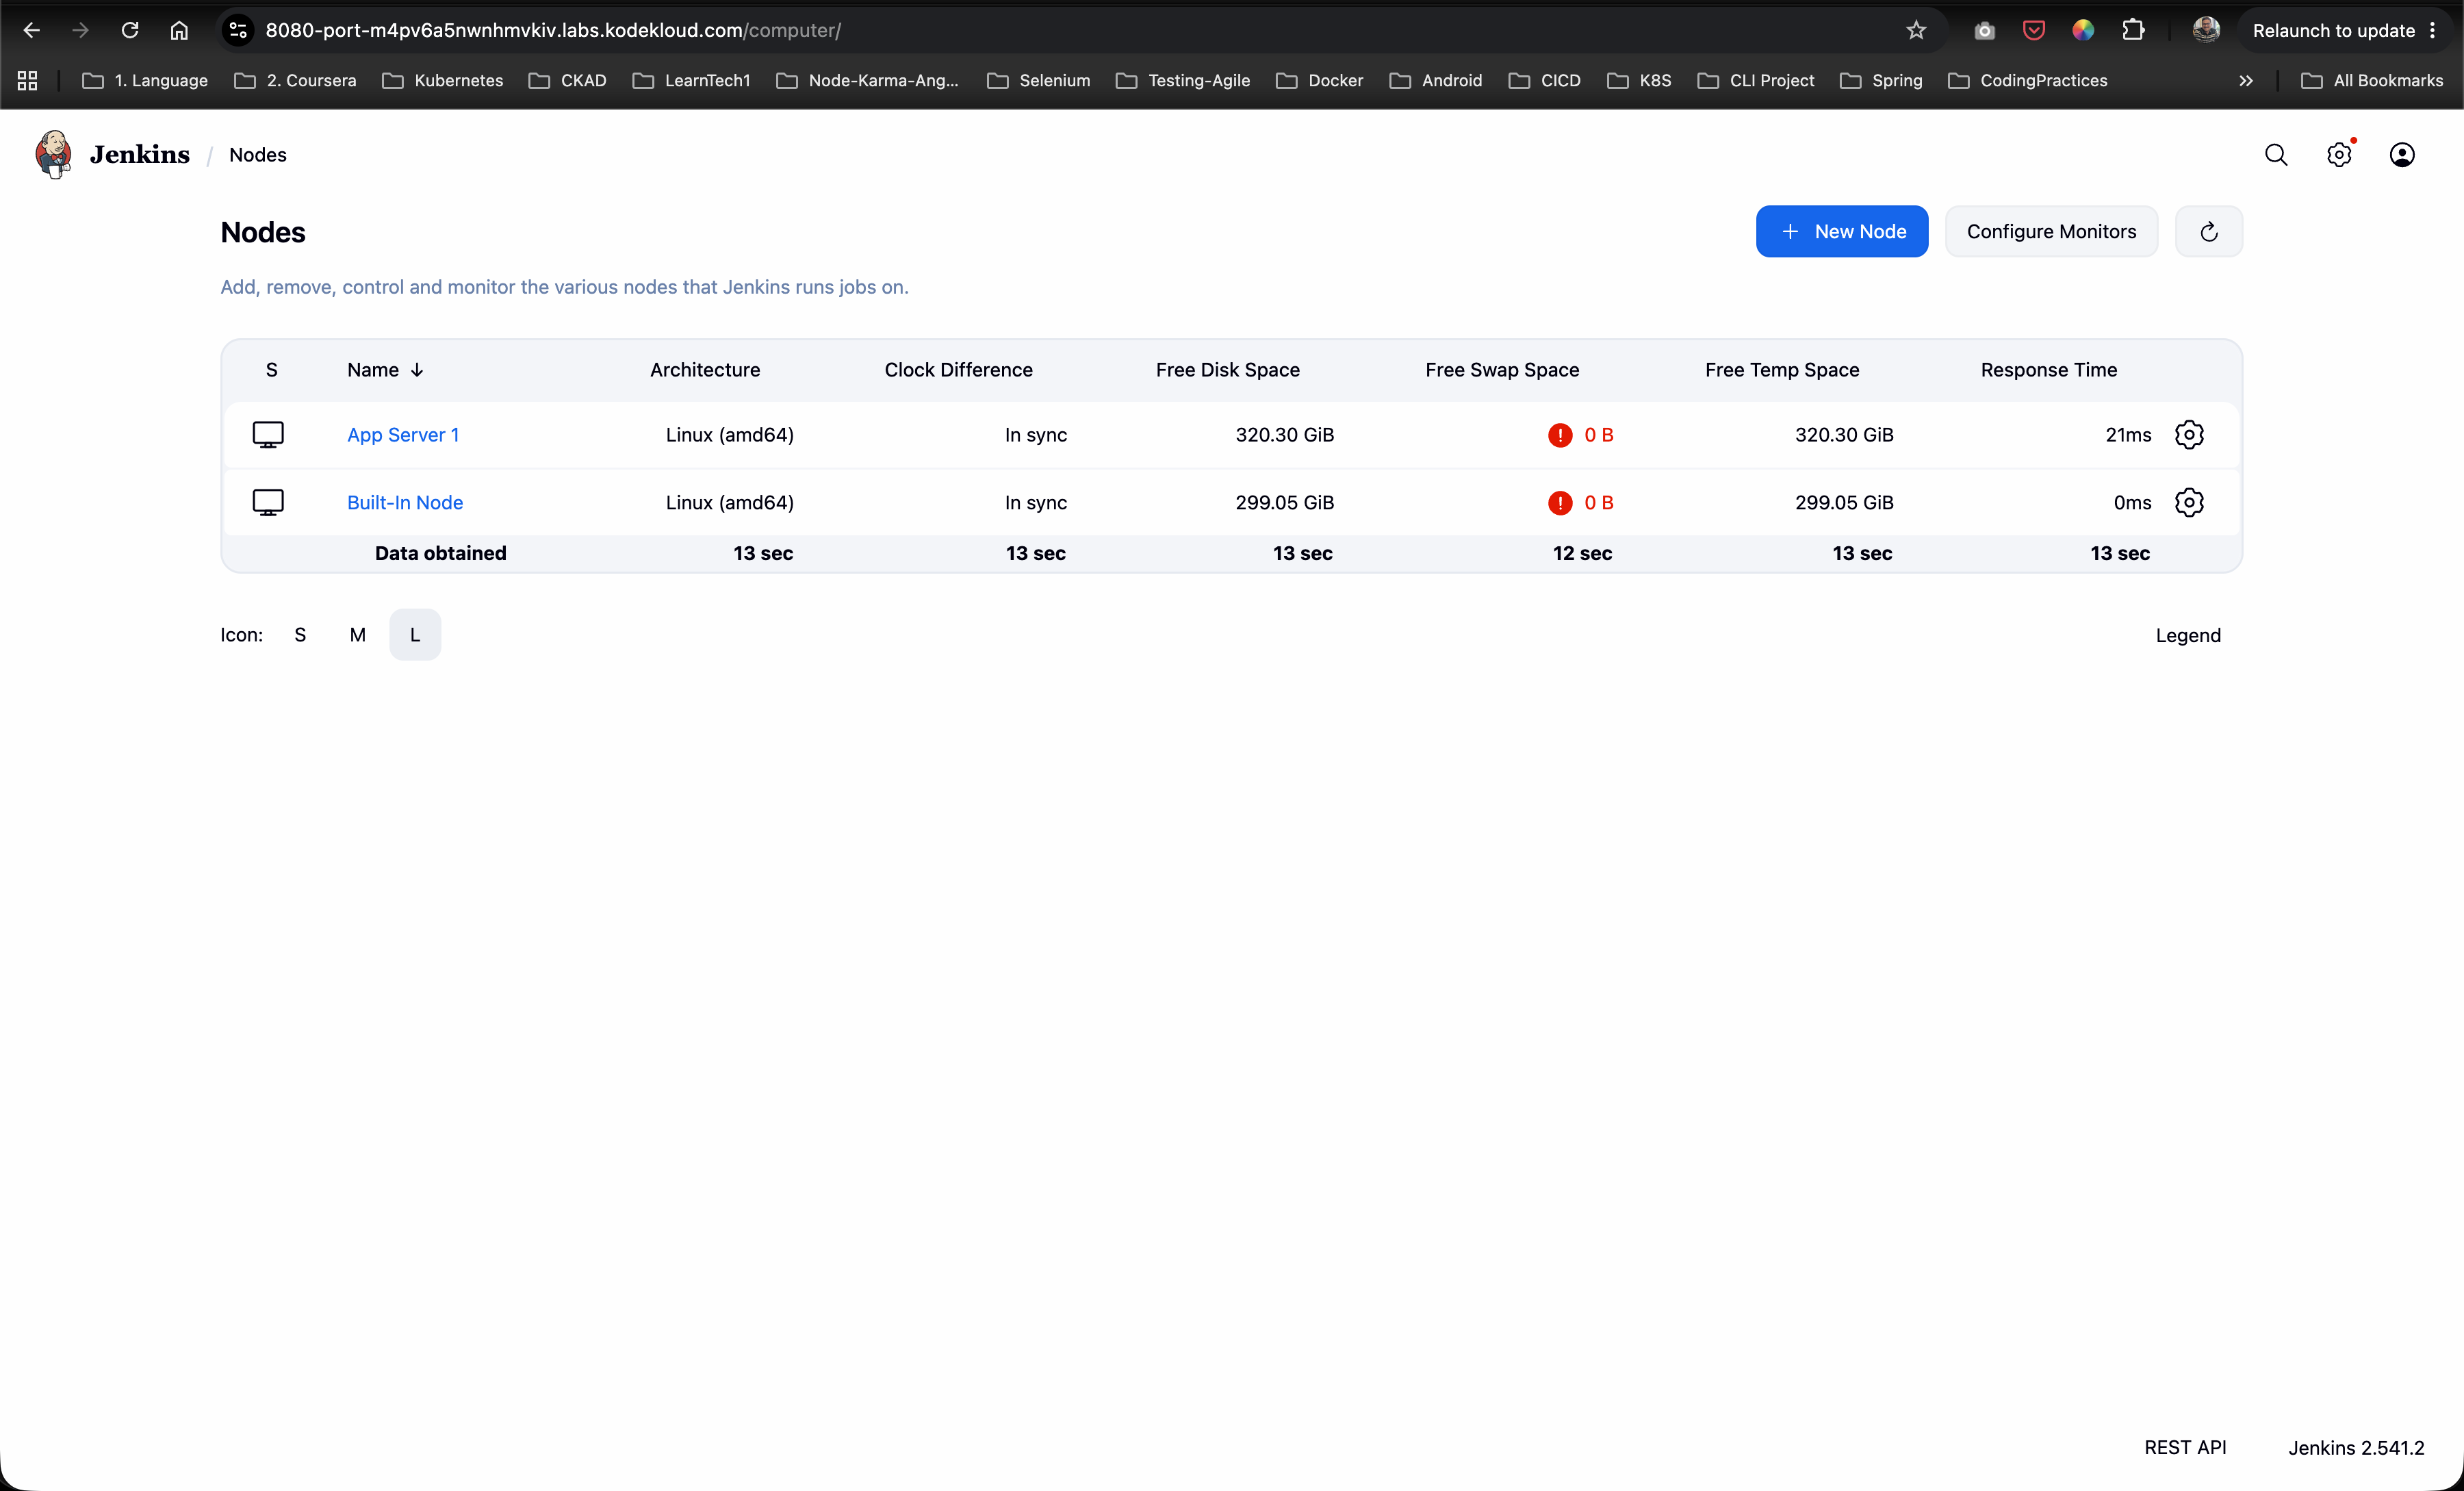Click the 21ms response time value
Viewport: 2464px width, 1491px height.
tap(2128, 435)
